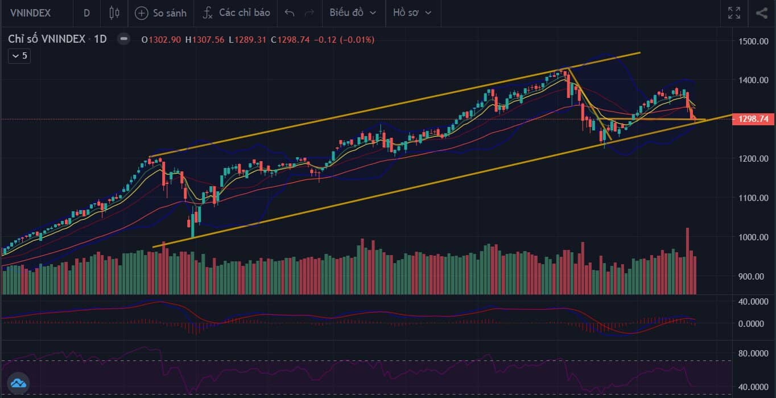The width and height of the screenshot is (776, 398).
Task: Enter fullscreen with the expand-arrows icon
Action: pyautogui.click(x=734, y=13)
